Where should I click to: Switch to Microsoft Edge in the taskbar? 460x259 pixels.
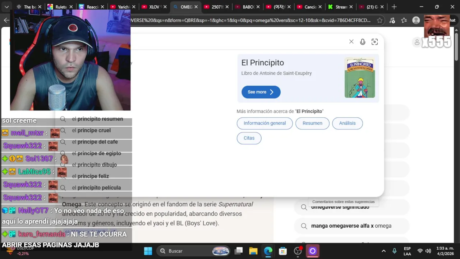tap(268, 251)
